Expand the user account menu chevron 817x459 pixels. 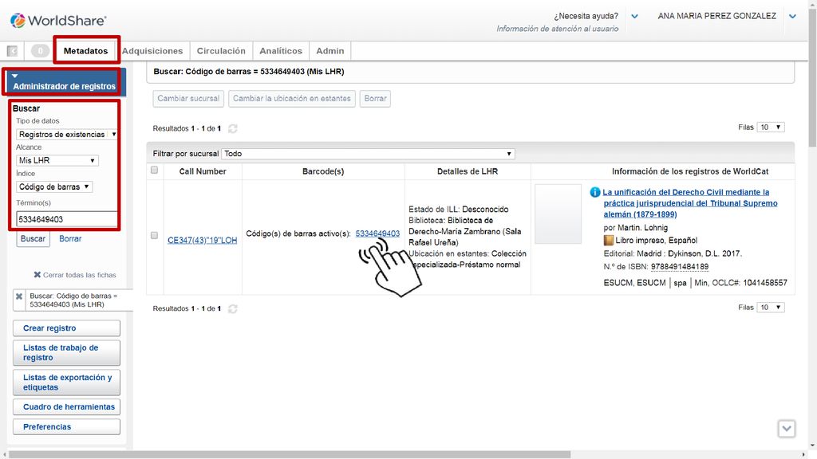pyautogui.click(x=792, y=16)
